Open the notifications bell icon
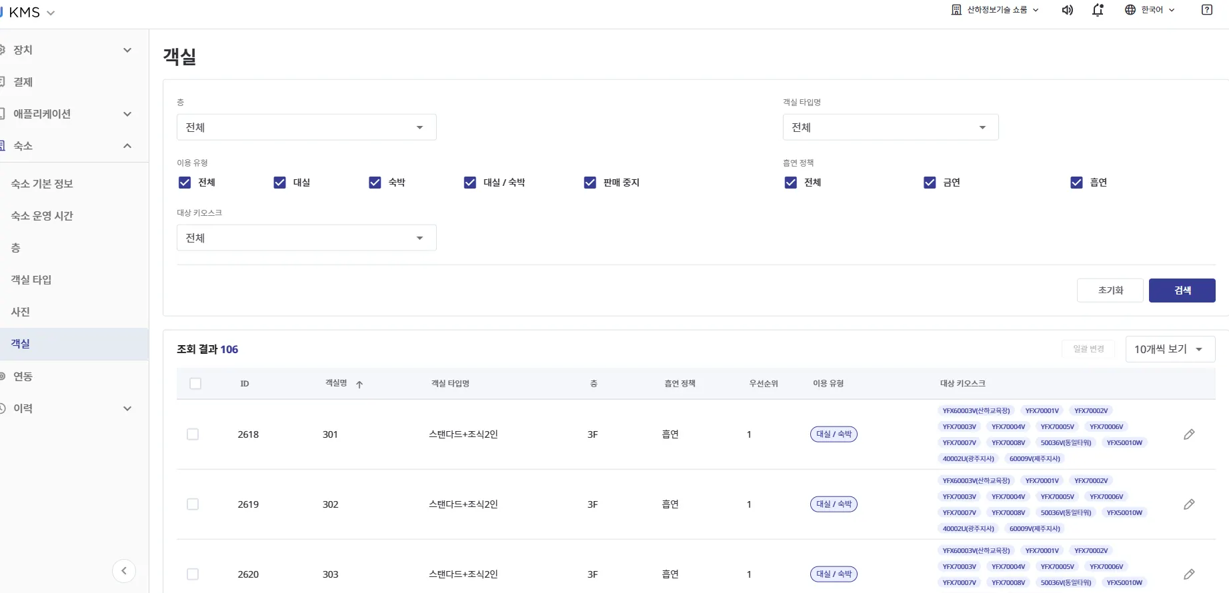 pyautogui.click(x=1098, y=10)
